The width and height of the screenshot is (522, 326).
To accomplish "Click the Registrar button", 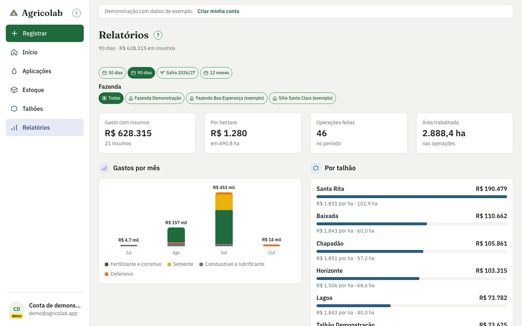I will coord(45,33).
